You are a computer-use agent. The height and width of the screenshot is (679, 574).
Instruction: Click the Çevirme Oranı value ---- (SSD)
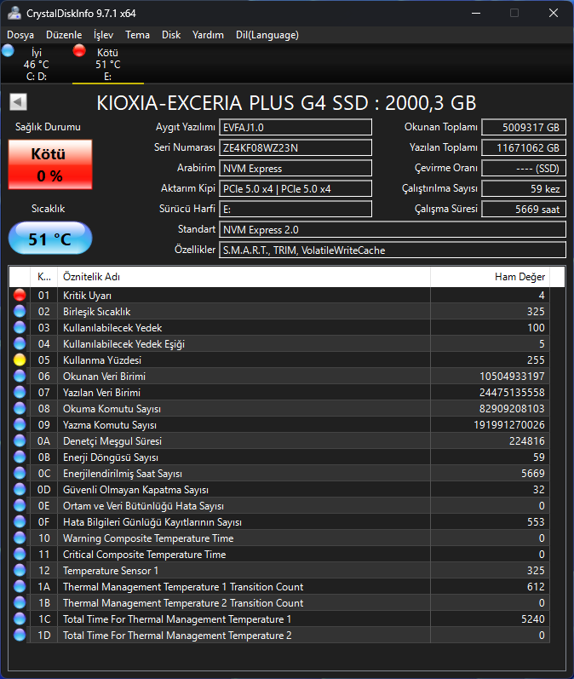(x=524, y=168)
